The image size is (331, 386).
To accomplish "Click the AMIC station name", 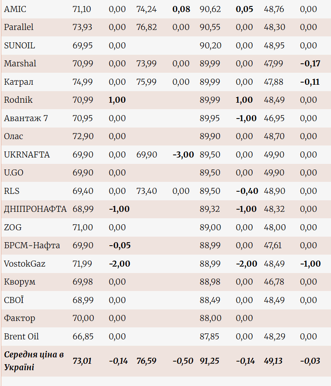I will click(15, 9).
